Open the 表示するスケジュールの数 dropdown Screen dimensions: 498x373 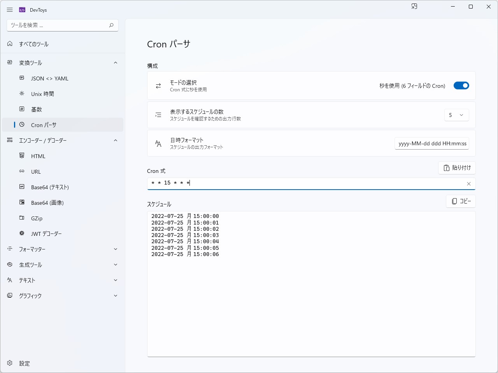coord(456,115)
